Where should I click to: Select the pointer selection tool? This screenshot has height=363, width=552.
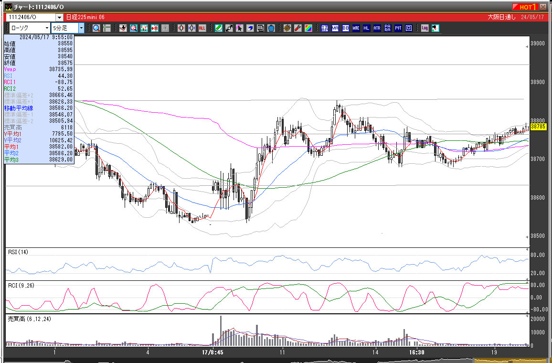coord(239,28)
